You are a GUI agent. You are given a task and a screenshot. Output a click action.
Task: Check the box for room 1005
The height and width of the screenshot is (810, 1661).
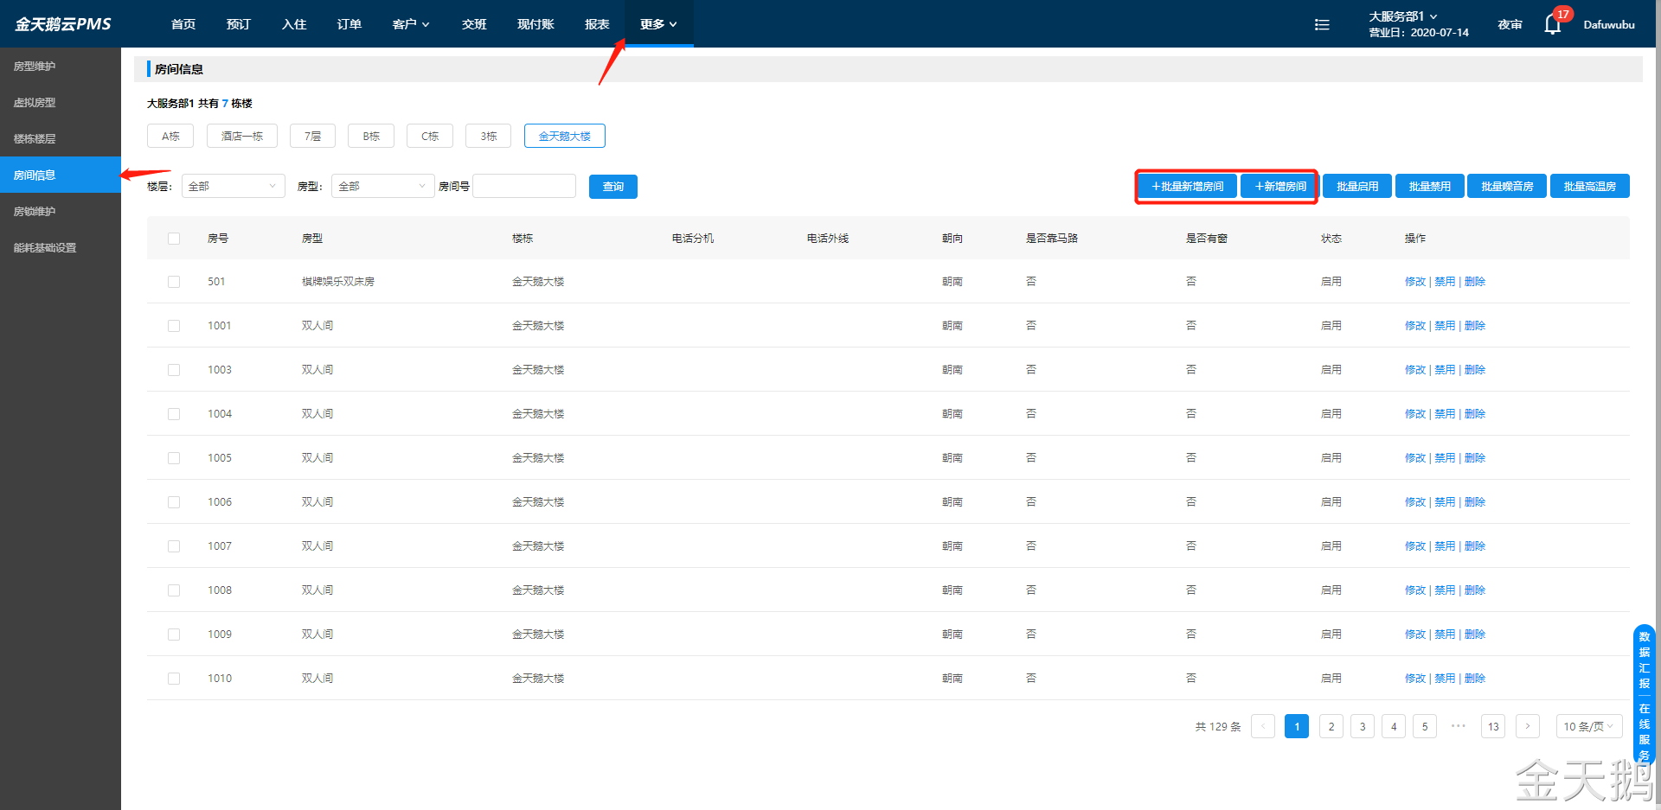[x=174, y=458]
